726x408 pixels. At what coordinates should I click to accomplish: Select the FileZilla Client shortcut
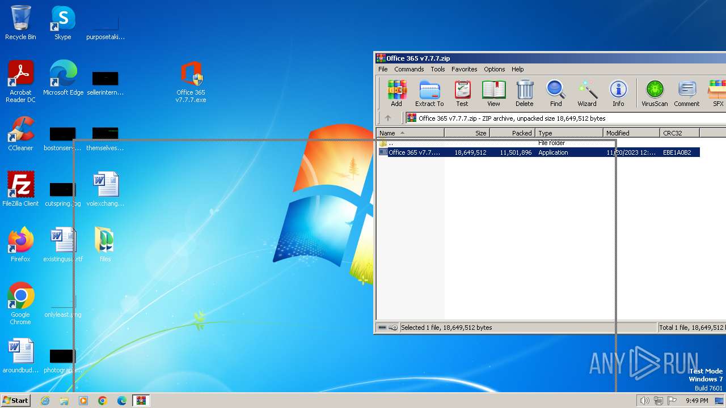coord(20,189)
